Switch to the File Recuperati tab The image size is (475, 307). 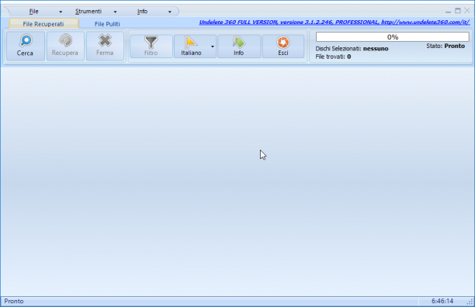pos(43,23)
